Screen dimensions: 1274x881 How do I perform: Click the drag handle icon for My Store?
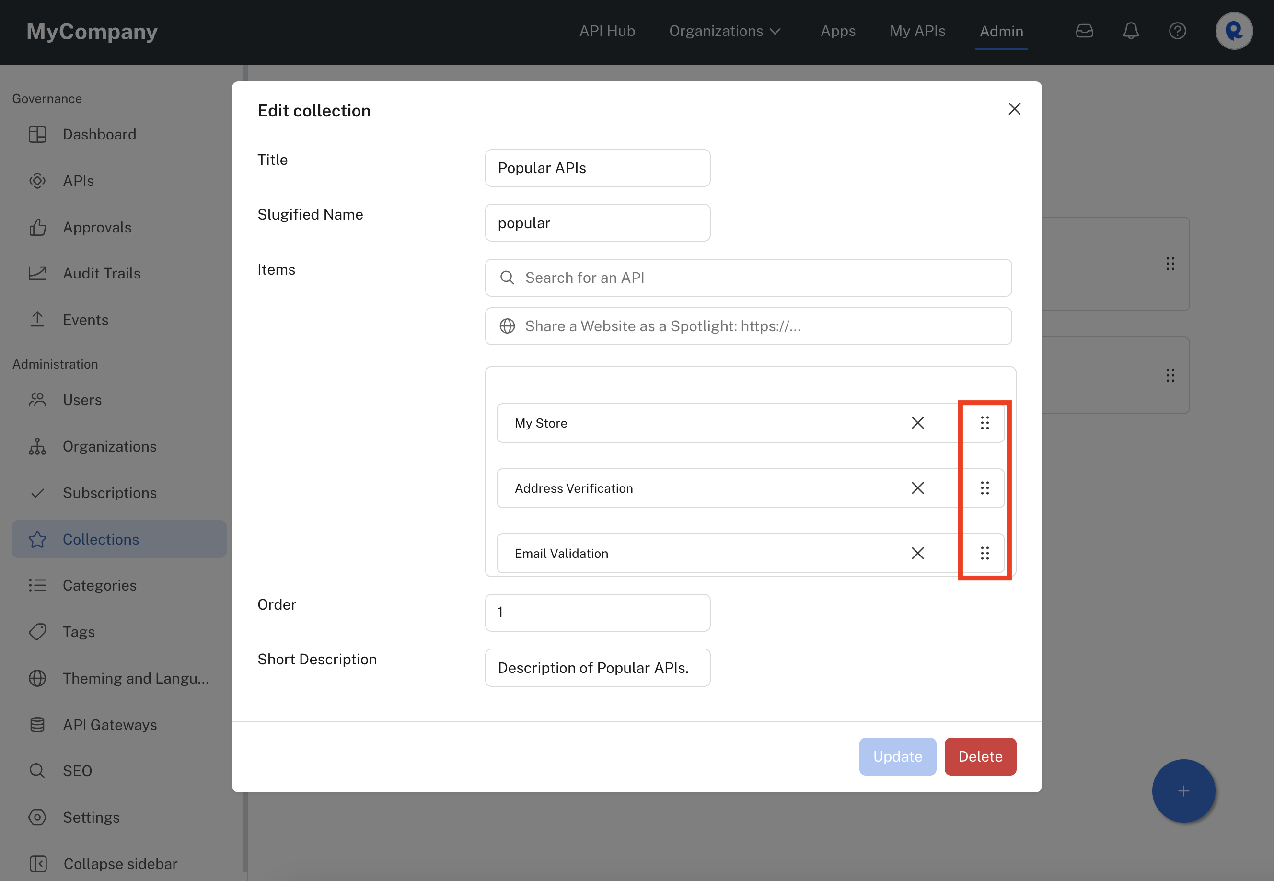point(984,422)
